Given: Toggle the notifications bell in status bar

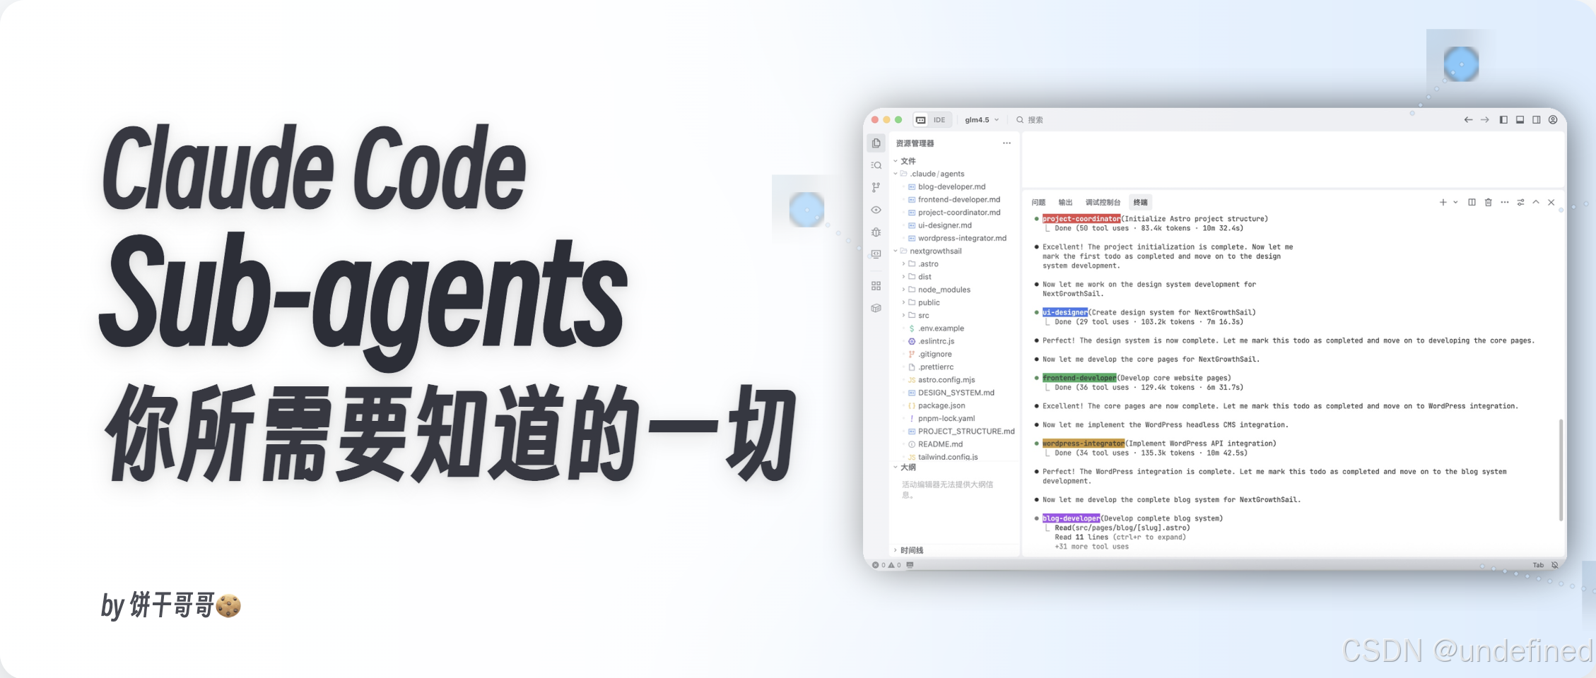Looking at the screenshot, I should (x=1555, y=565).
